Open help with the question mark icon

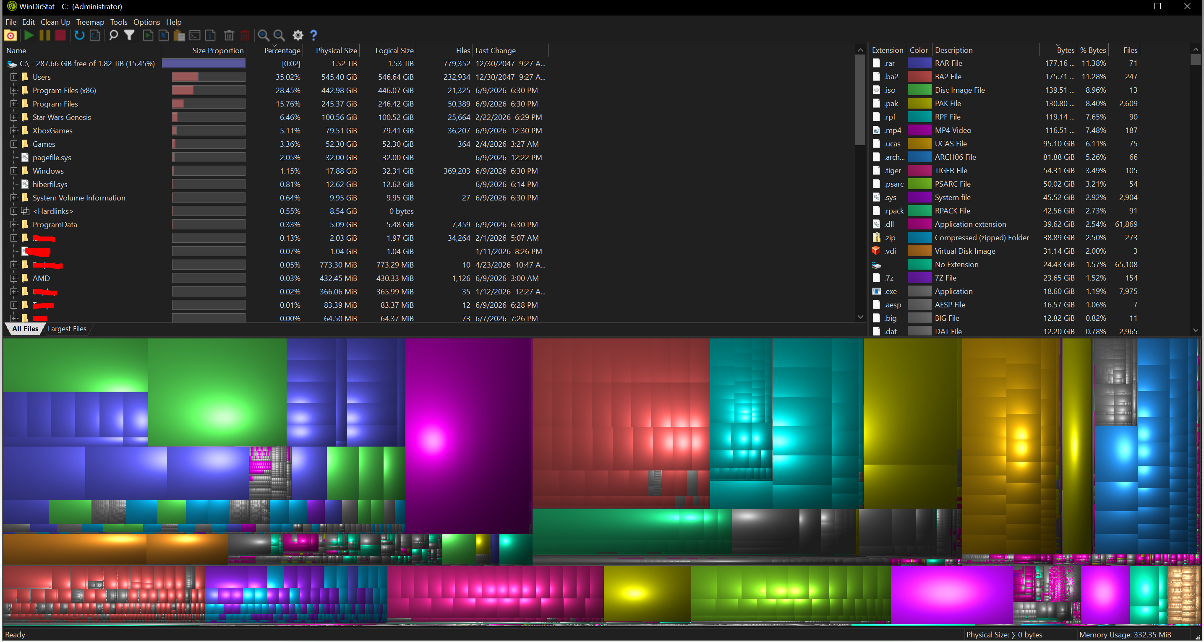[313, 36]
